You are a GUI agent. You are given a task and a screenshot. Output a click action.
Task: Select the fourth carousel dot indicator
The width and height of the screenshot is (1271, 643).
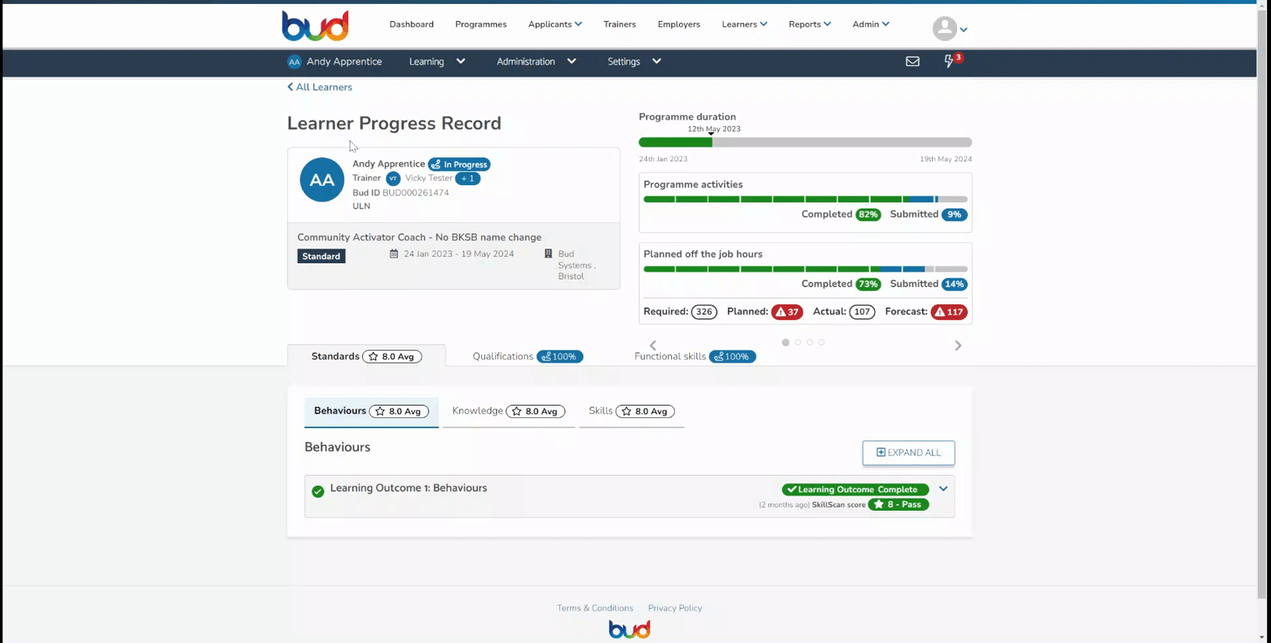click(821, 343)
